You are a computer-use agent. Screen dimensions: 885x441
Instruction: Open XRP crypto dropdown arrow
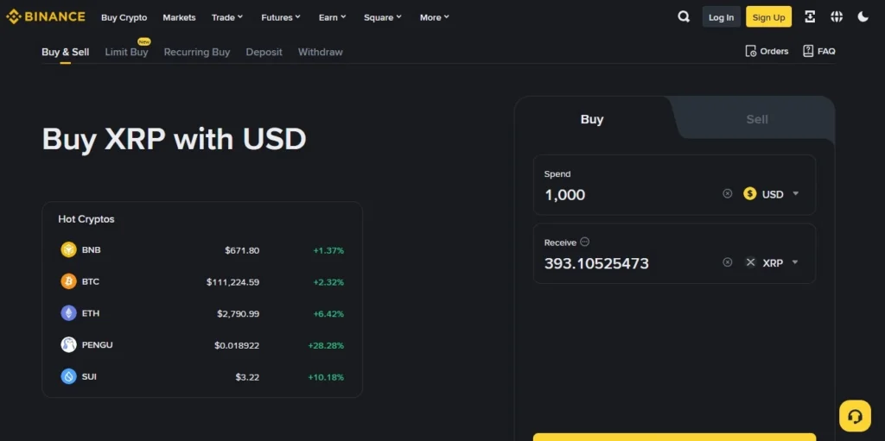click(795, 262)
